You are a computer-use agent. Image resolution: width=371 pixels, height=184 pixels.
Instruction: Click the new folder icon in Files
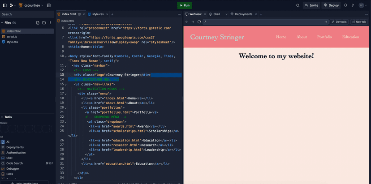(x=44, y=22)
